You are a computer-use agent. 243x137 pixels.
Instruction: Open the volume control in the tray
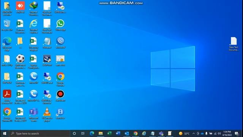pos(219,134)
